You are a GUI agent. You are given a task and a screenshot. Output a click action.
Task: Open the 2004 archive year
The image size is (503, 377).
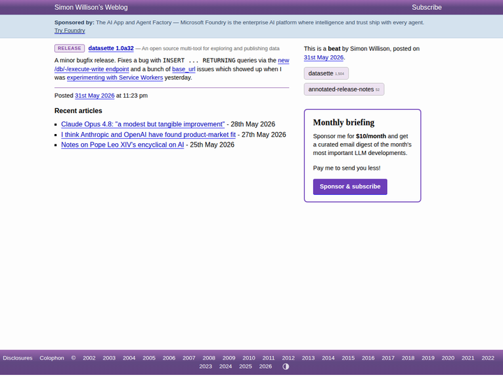(x=129, y=358)
